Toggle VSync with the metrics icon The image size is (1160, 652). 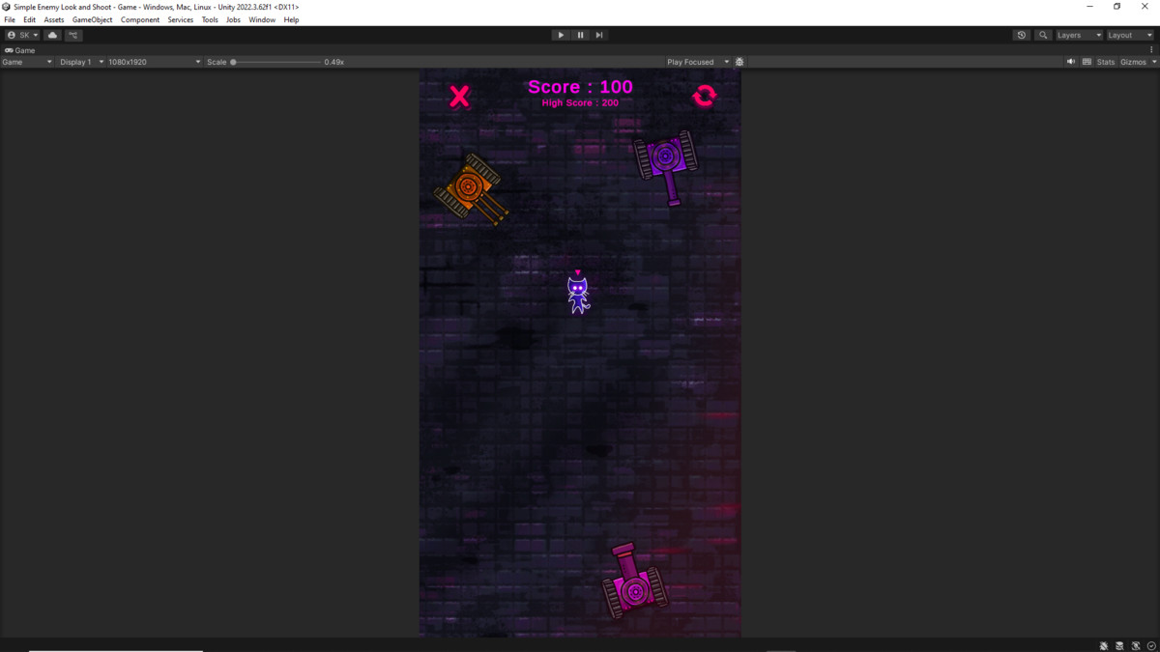1087,61
